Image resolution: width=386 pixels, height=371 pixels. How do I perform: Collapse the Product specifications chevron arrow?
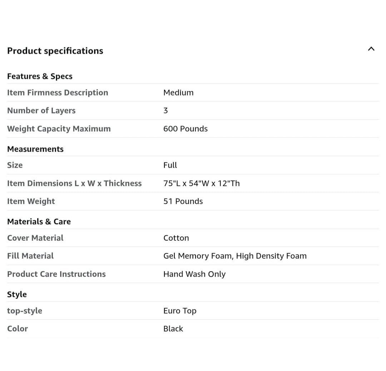(371, 49)
